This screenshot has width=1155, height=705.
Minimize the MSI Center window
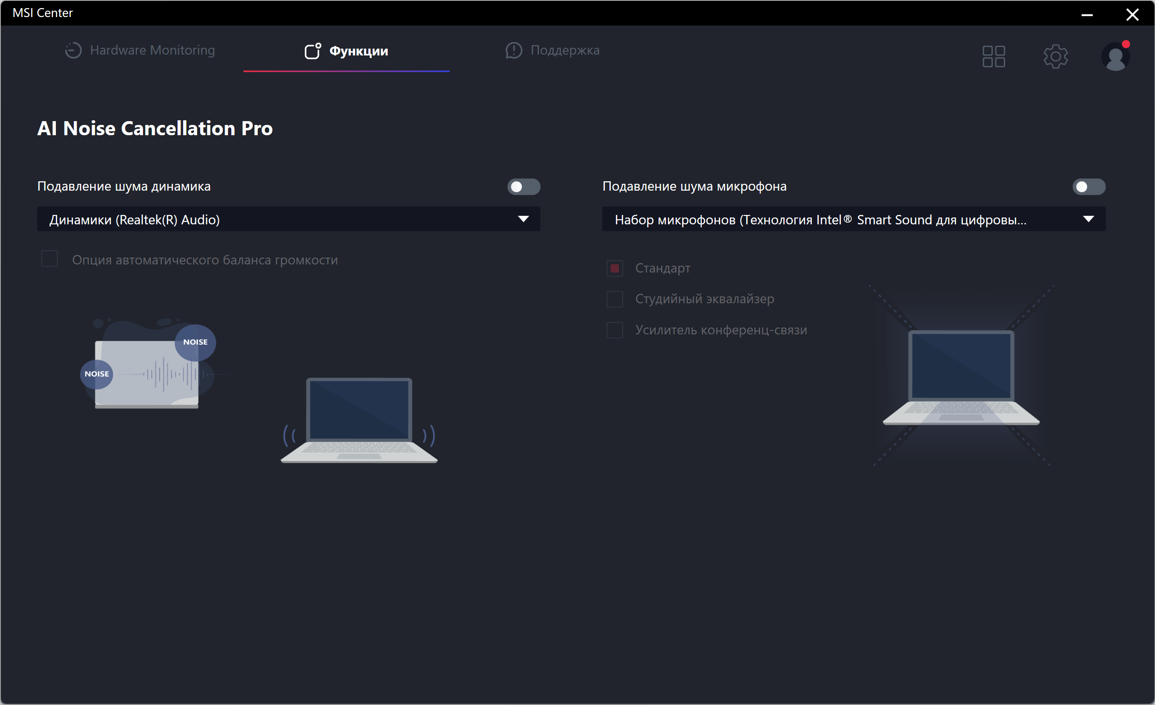tap(1088, 15)
